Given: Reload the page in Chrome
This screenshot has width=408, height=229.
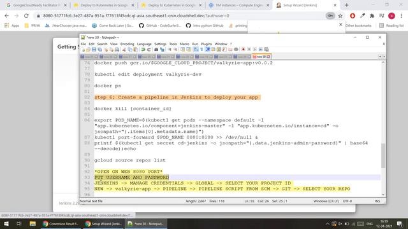Looking at the screenshot, I should [x=26, y=16].
